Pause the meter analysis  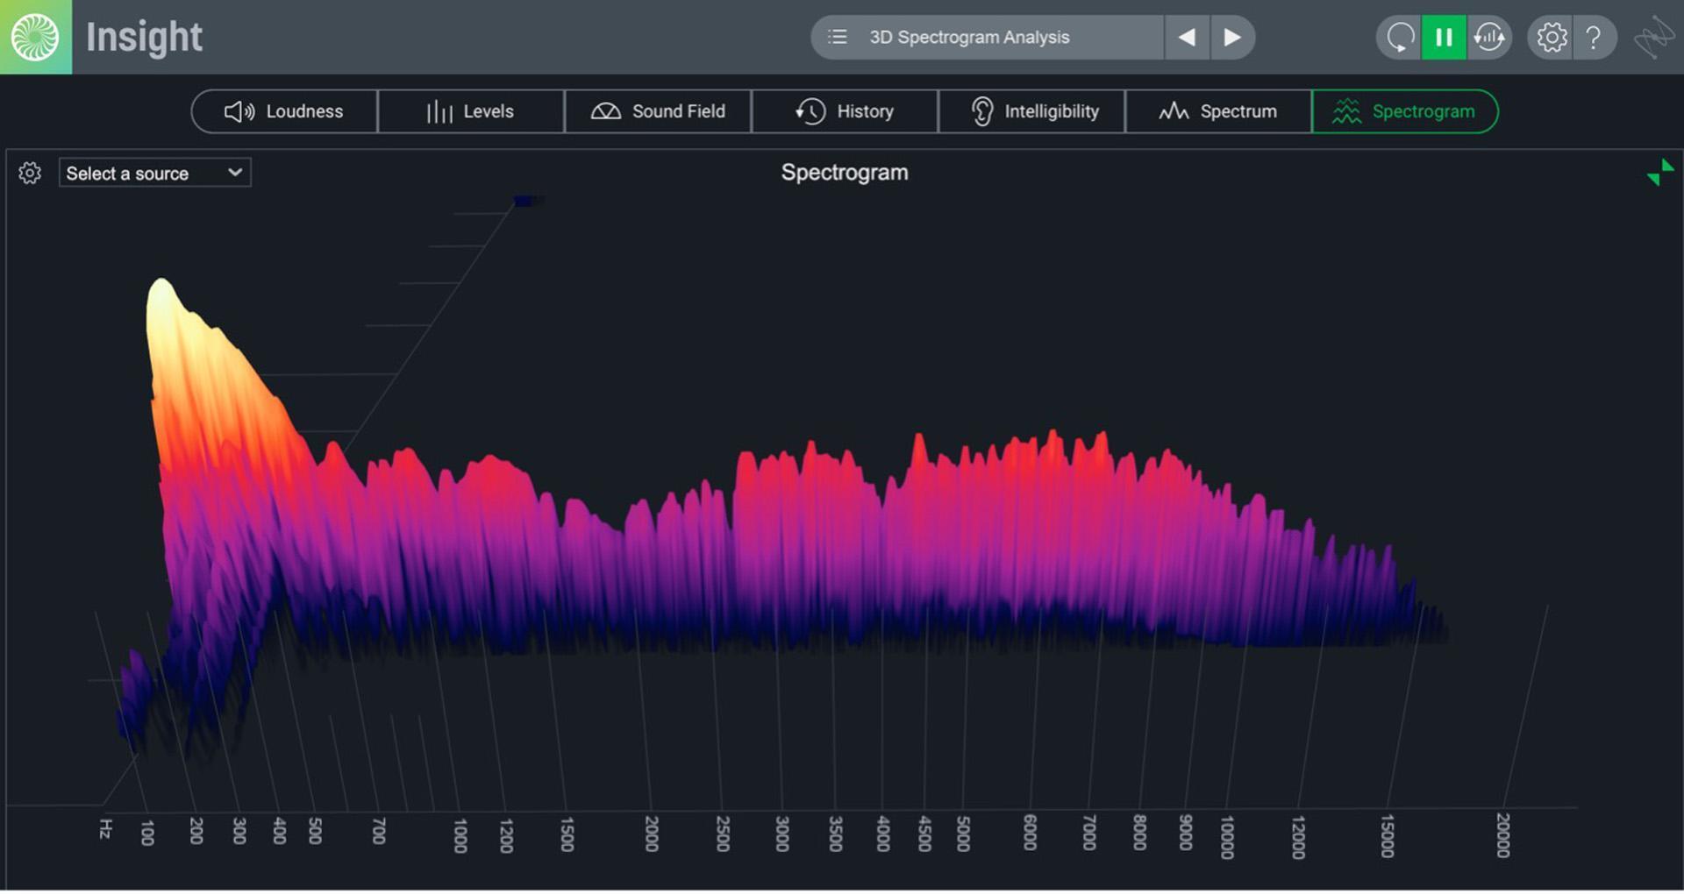[x=1444, y=37]
